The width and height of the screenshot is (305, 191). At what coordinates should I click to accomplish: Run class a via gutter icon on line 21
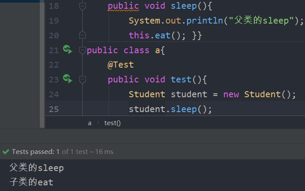pyautogui.click(x=67, y=50)
